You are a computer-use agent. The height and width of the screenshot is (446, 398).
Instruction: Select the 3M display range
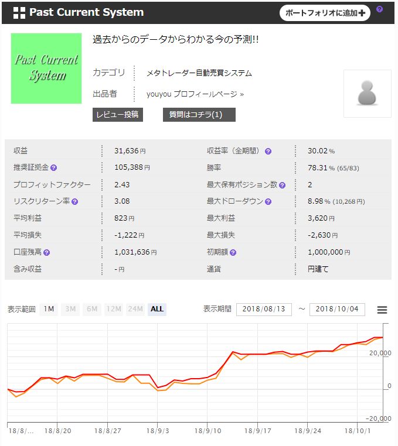point(70,309)
